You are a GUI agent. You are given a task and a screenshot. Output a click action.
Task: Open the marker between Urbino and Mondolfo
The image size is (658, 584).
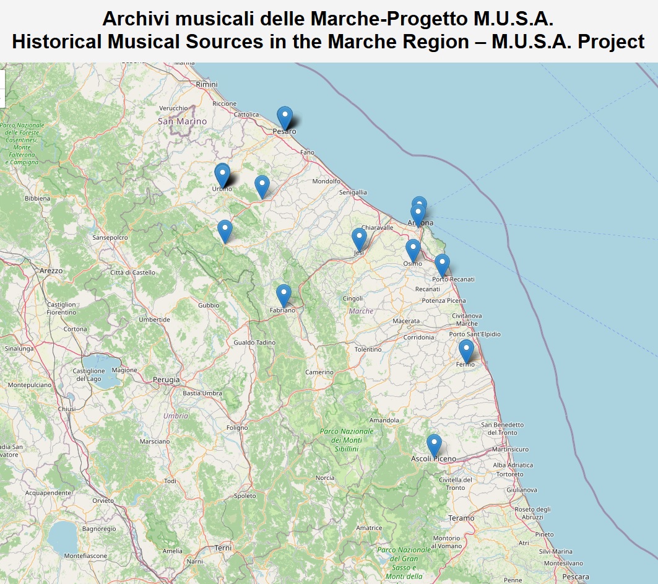pos(262,187)
